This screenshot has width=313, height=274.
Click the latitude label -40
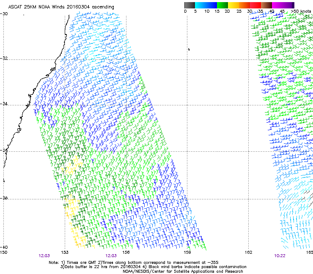tap(4, 247)
